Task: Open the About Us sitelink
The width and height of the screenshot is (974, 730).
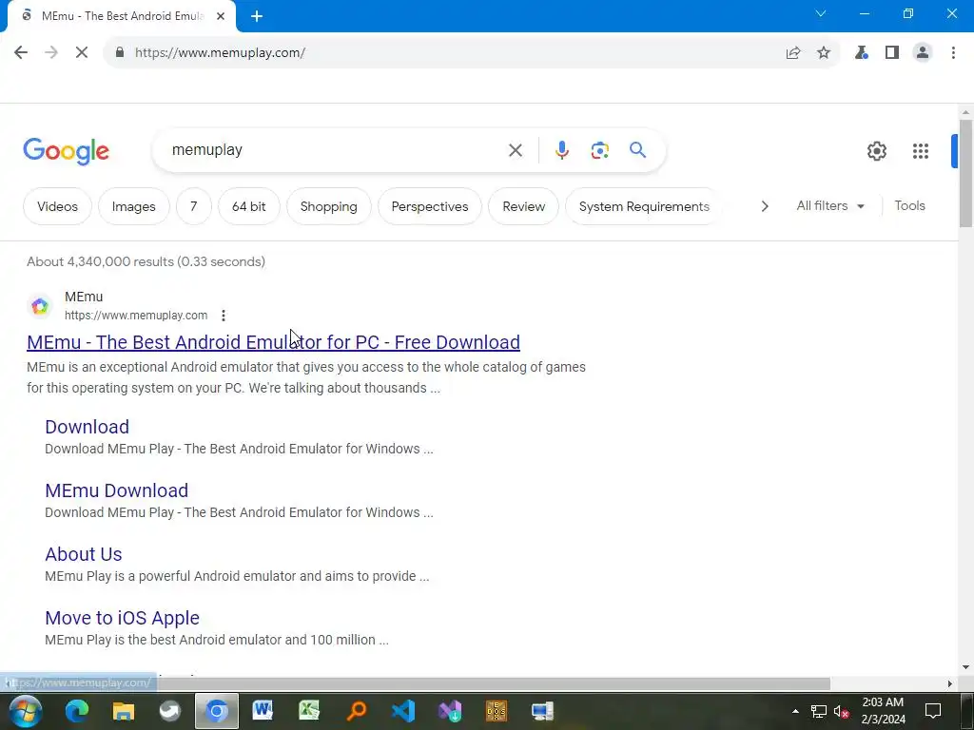Action: 84,554
